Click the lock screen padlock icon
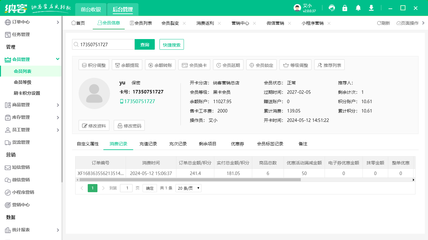 pos(345,8)
